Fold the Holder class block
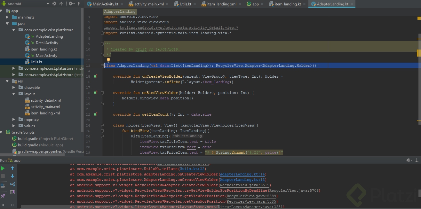 click(x=102, y=125)
